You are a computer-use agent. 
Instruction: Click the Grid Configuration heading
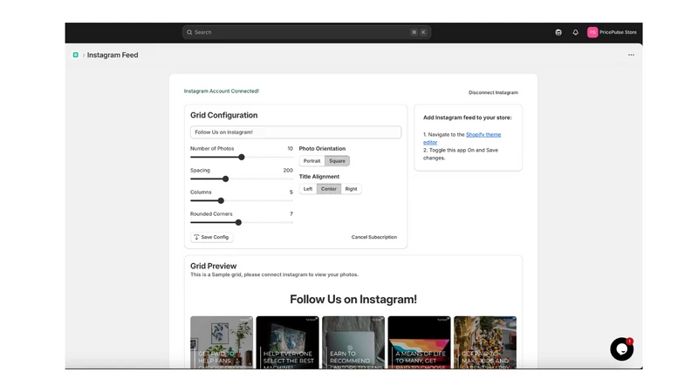[x=224, y=115]
